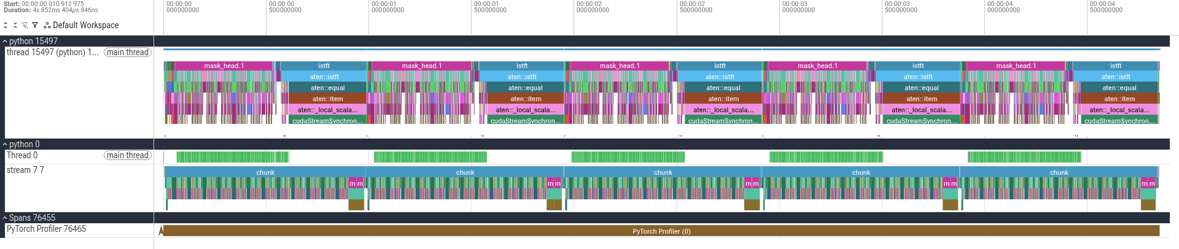This screenshot has height=249, width=1179.
Task: Click the first aten::equal slice
Action: (x=327, y=88)
